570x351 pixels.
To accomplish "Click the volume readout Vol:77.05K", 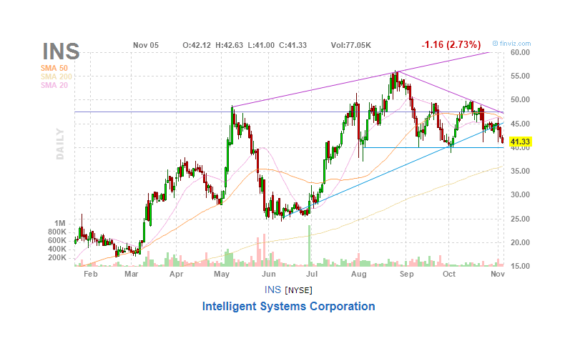I will click(x=351, y=45).
